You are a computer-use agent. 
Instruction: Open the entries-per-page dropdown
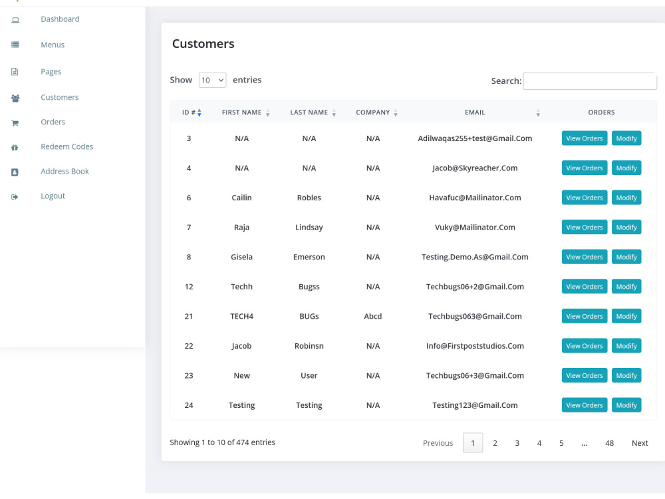click(213, 80)
